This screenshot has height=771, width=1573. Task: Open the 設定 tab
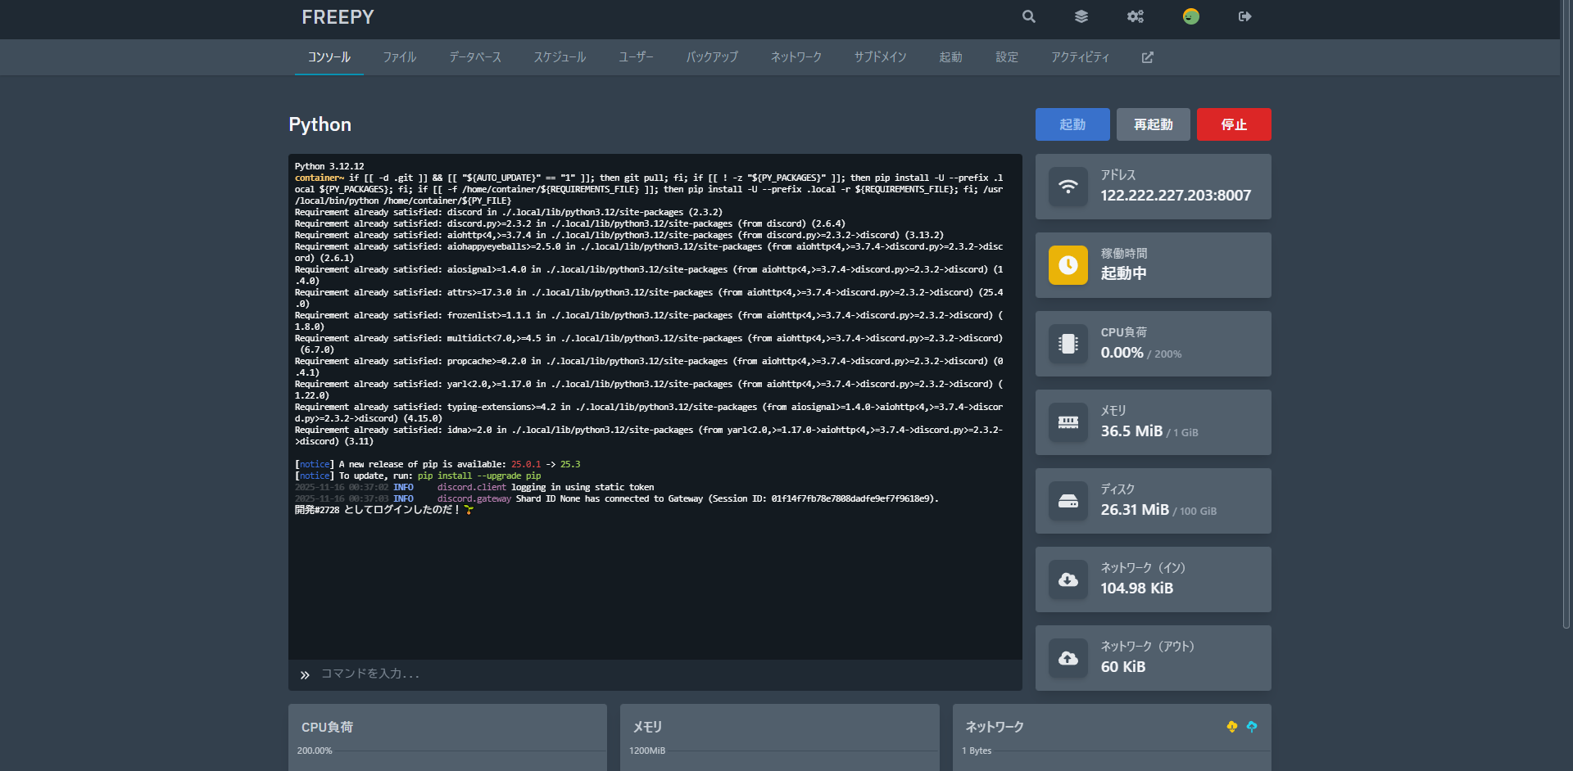[1007, 57]
